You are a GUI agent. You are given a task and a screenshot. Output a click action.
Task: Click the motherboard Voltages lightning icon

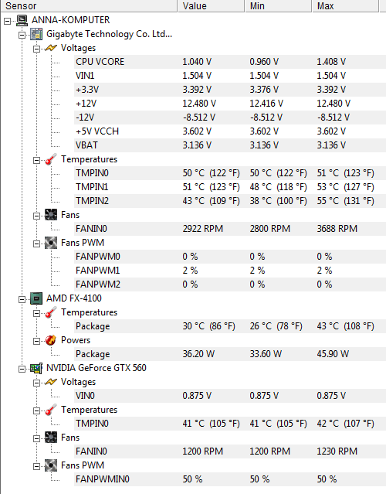(x=51, y=48)
